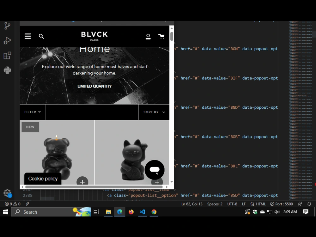
Task: Open File Explorer from taskbar
Action: click(108, 212)
